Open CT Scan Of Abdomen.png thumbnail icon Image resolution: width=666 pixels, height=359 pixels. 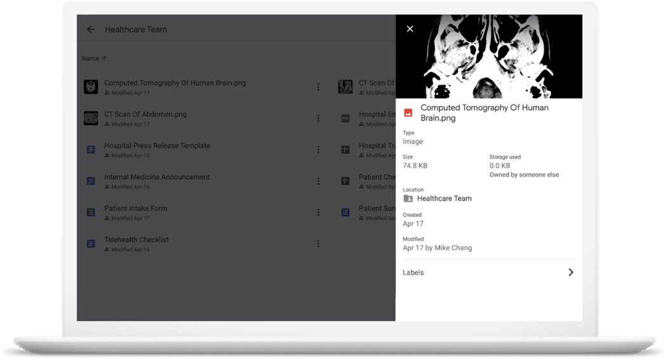[91, 118]
